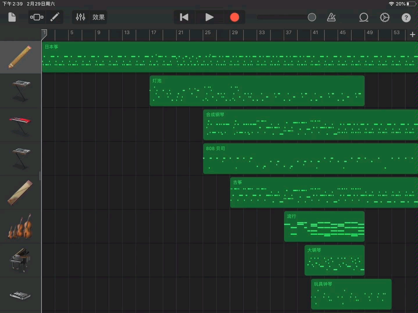This screenshot has height=313, width=418.
Task: Tap the 下午2:39 clock in status bar
Action: tap(12, 4)
